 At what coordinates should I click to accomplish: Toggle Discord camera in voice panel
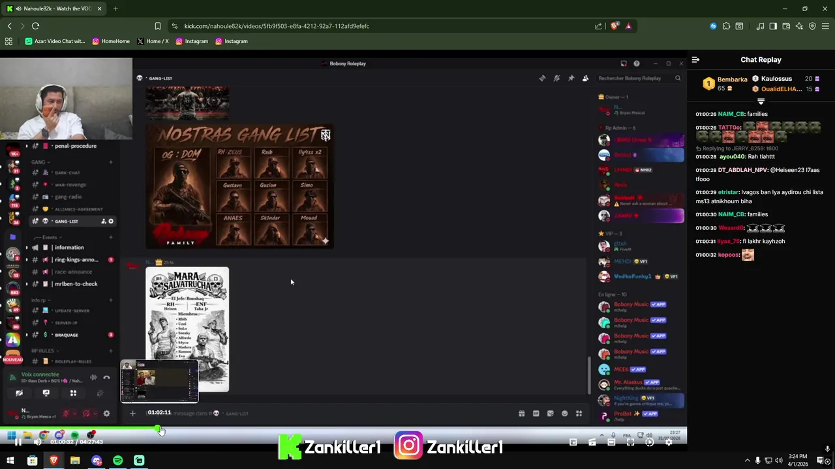click(x=19, y=393)
